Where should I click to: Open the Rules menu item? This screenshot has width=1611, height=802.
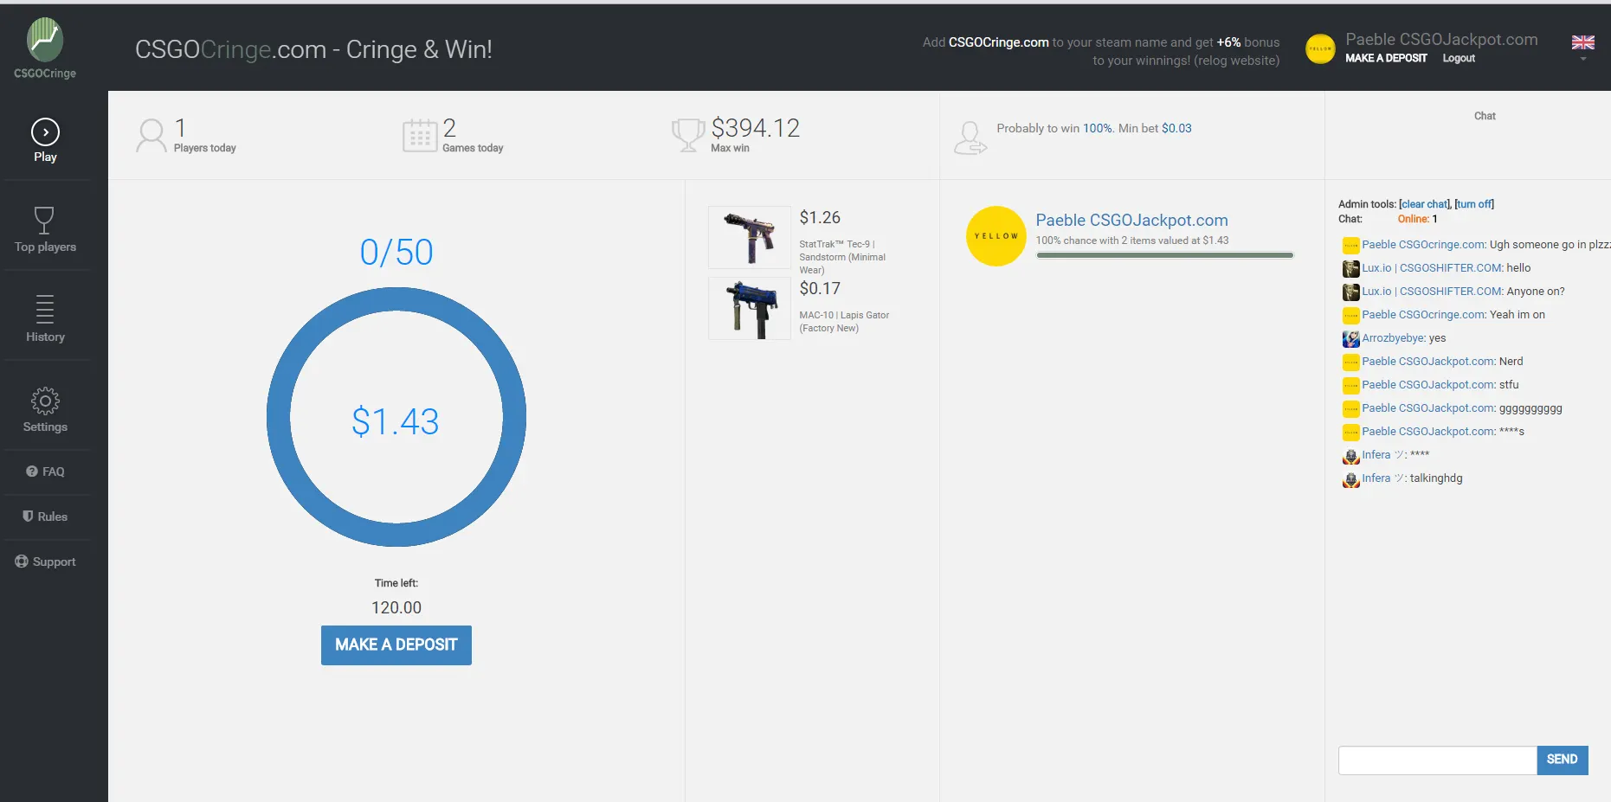pyautogui.click(x=45, y=516)
